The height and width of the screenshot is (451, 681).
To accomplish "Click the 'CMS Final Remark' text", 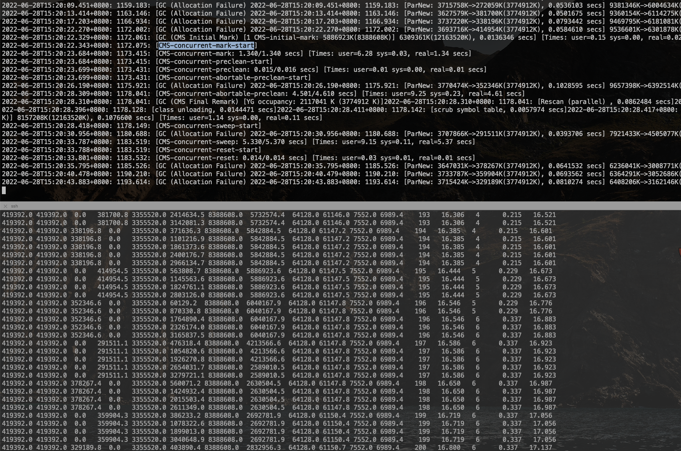I will tap(204, 102).
